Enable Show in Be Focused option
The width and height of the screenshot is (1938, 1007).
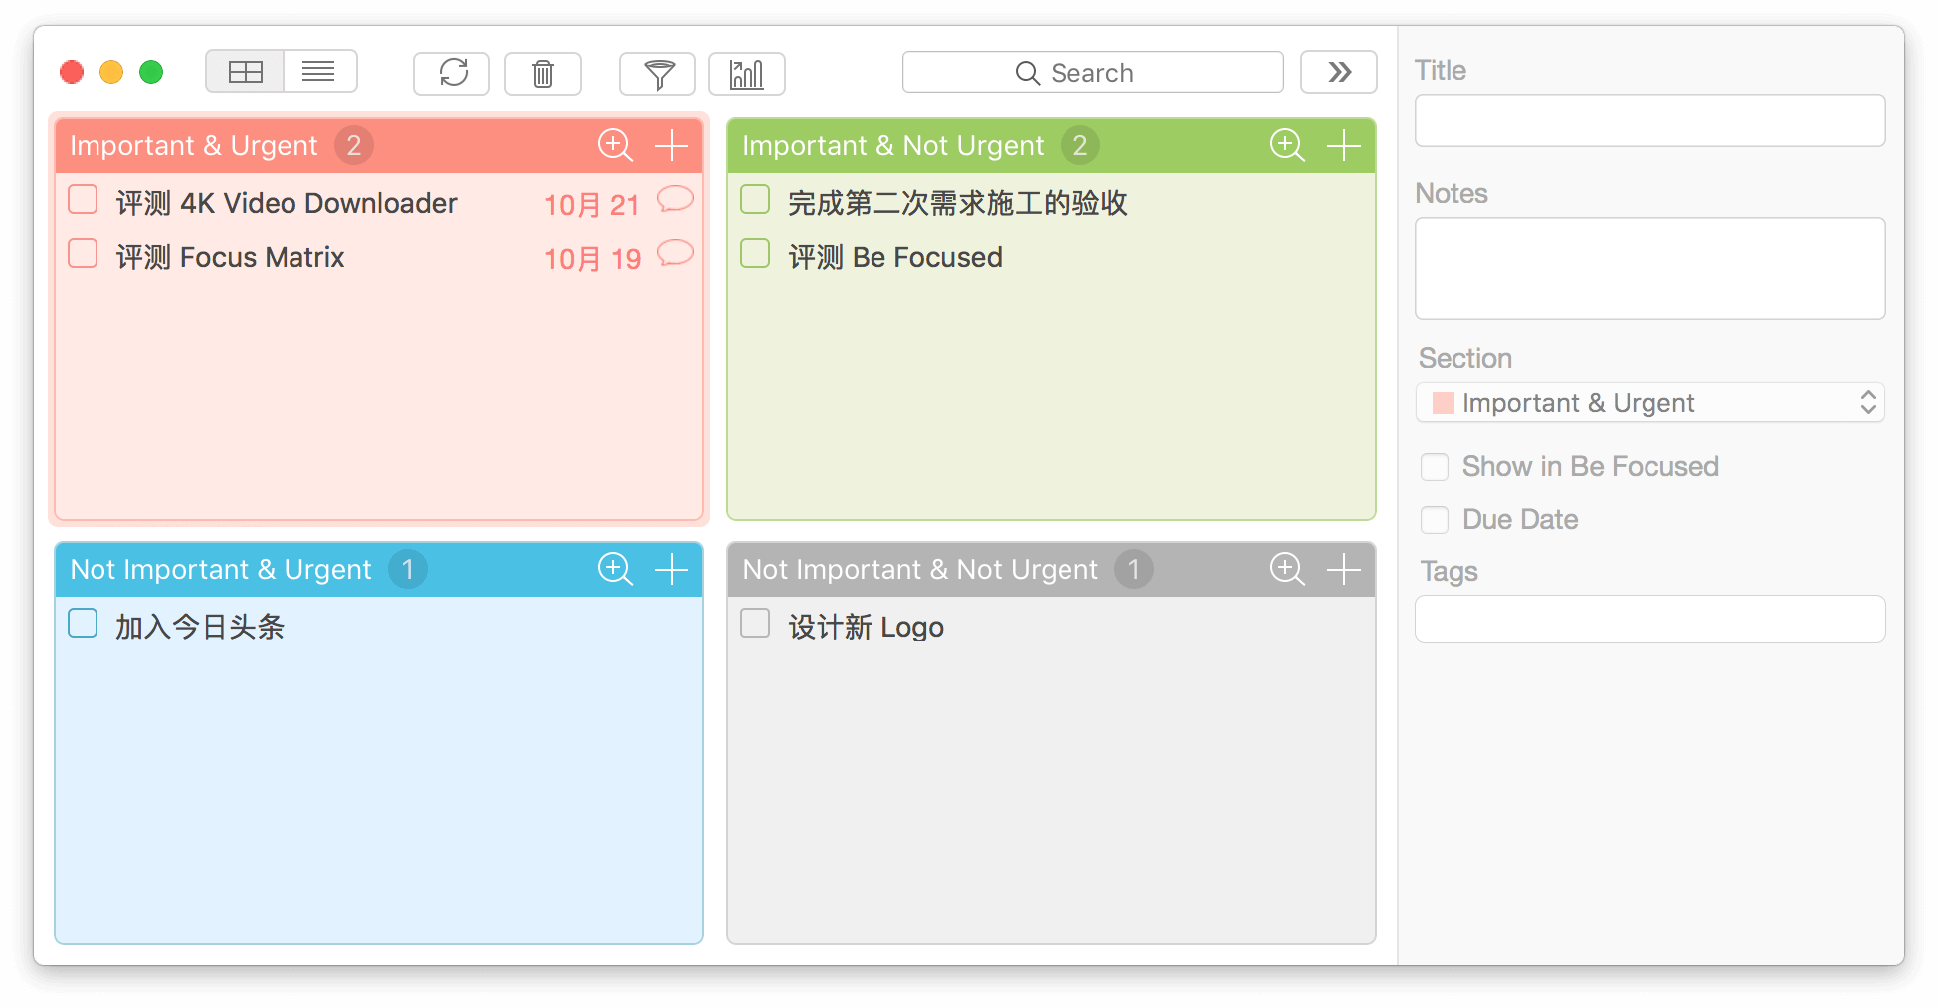pos(1435,467)
